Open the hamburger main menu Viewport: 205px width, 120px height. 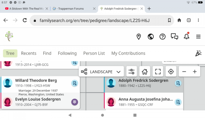click(198, 36)
